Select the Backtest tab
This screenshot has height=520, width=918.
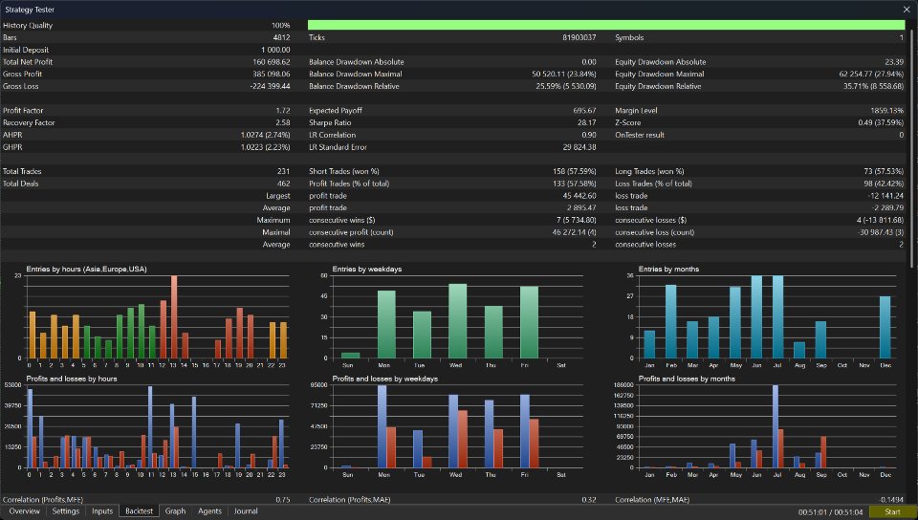point(140,511)
